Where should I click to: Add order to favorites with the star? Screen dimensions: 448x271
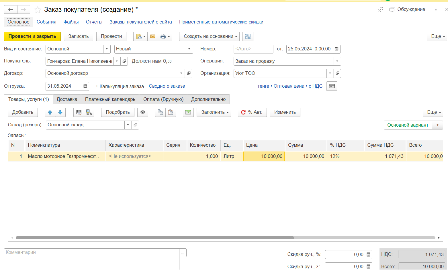pyautogui.click(x=38, y=10)
